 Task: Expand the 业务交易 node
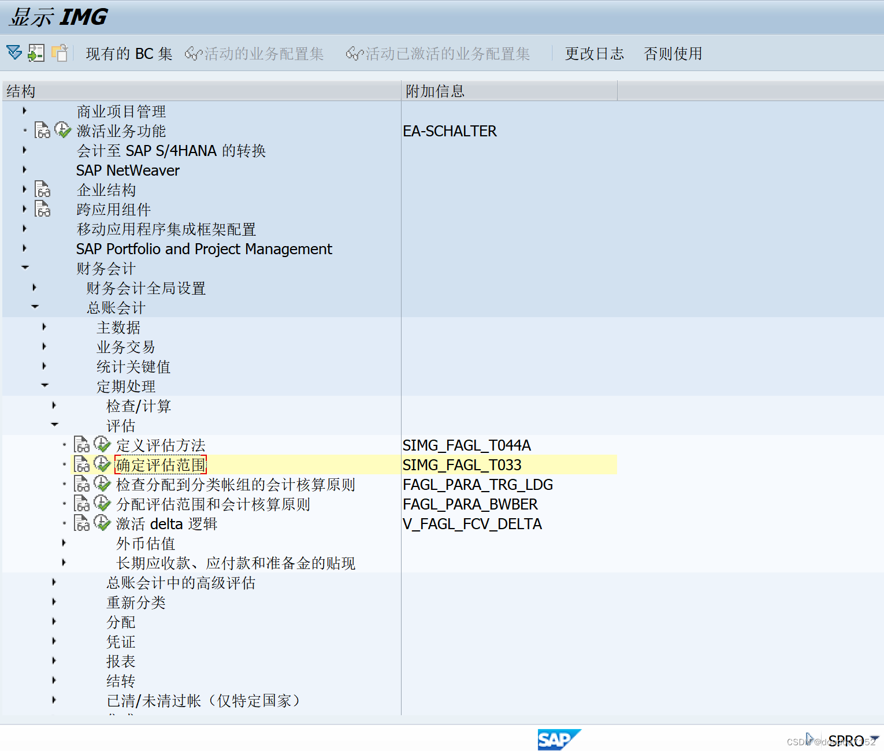44,346
